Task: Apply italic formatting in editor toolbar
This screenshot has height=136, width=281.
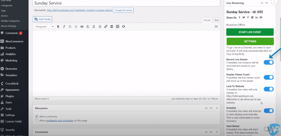Action: pos(64,27)
